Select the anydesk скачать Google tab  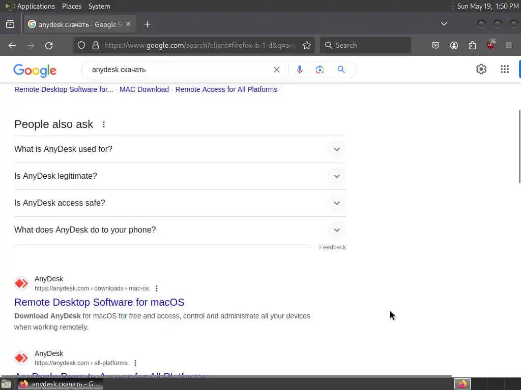[x=80, y=24]
